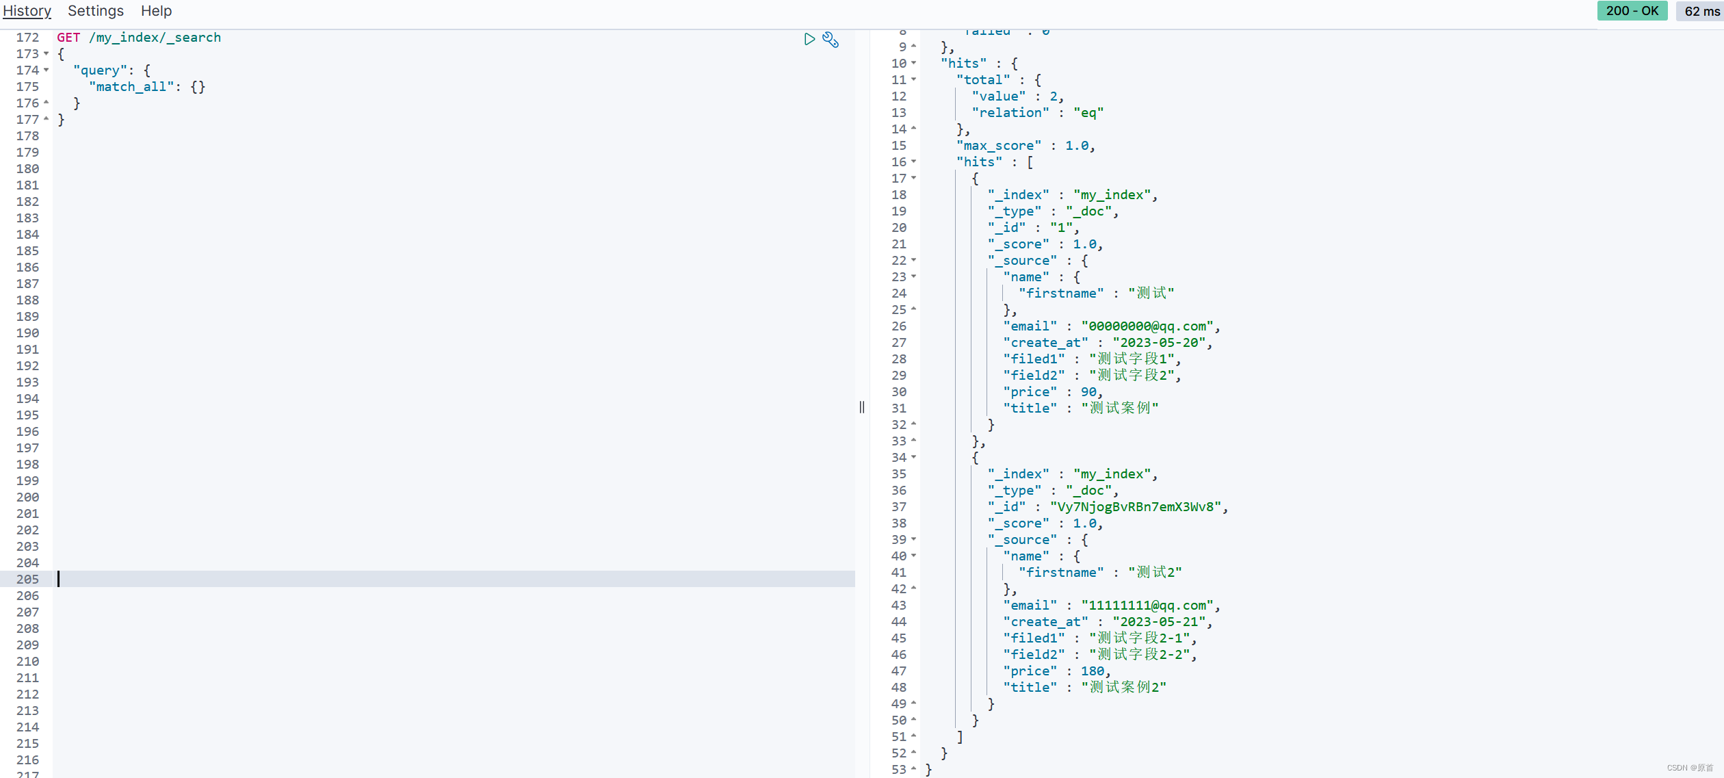Collapse second hit object on line 34
Viewport: 1724px width, 778px height.
click(914, 457)
